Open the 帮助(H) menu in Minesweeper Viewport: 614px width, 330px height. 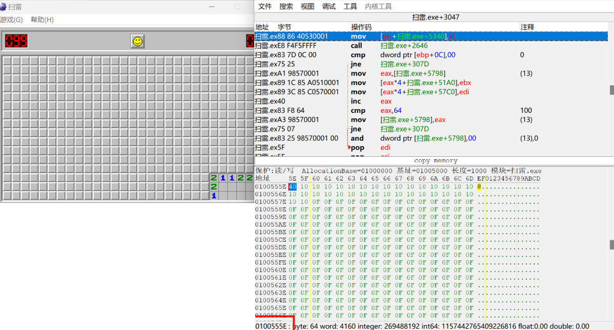pyautogui.click(x=42, y=20)
